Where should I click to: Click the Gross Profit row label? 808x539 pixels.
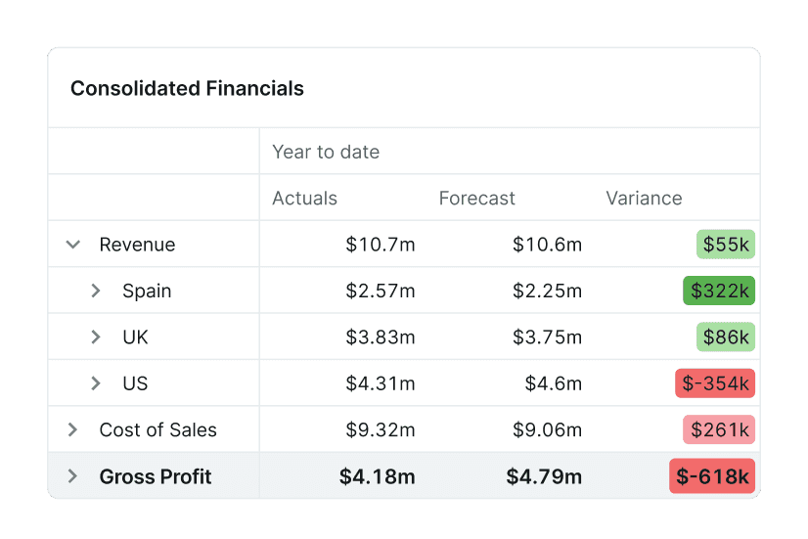coord(156,476)
